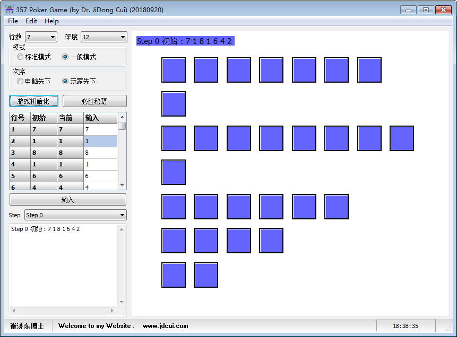This screenshot has width=457, height=337.
Task: Click the 当前 cell for row 3
Action: tap(70, 153)
